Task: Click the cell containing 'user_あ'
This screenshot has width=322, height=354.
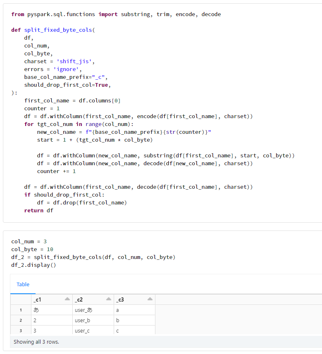Action: (93, 310)
